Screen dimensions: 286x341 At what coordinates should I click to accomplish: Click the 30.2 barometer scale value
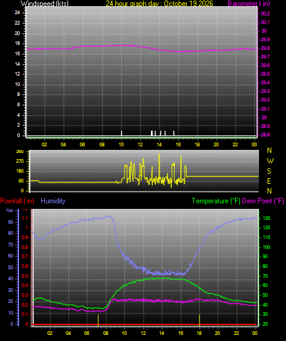pos(265,14)
